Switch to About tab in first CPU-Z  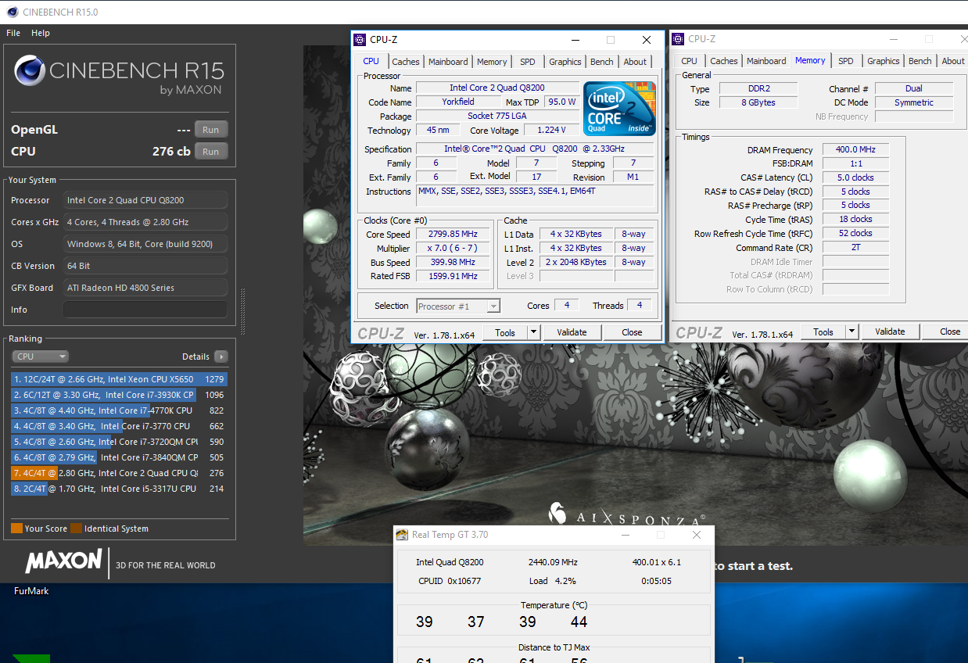pyautogui.click(x=635, y=62)
